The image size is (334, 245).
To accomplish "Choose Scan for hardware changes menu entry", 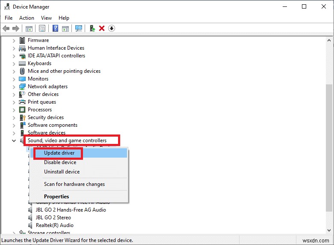I will 79,184.
